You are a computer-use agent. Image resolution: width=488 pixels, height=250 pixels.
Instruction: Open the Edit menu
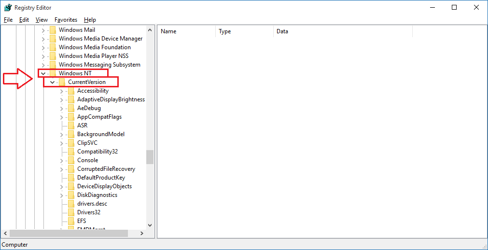coord(24,20)
